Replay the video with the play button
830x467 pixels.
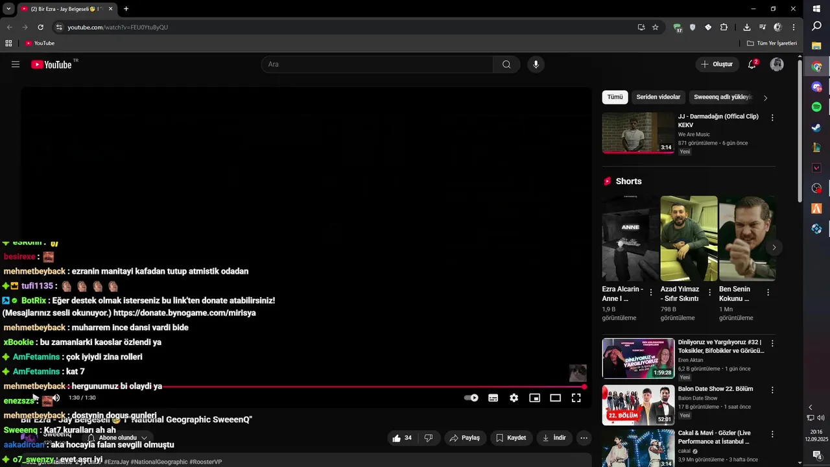35,398
